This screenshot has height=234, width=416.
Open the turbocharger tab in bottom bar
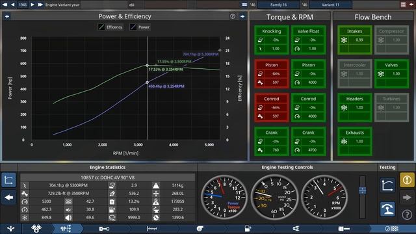pos(200,229)
